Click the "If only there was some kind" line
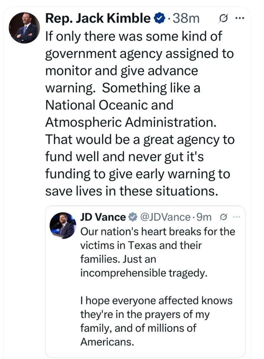This screenshot has width=264, height=359. (x=133, y=36)
